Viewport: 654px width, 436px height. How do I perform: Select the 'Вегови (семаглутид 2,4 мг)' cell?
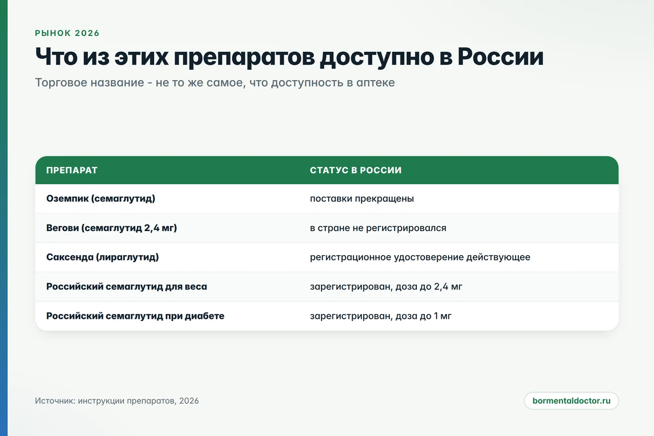point(112,228)
